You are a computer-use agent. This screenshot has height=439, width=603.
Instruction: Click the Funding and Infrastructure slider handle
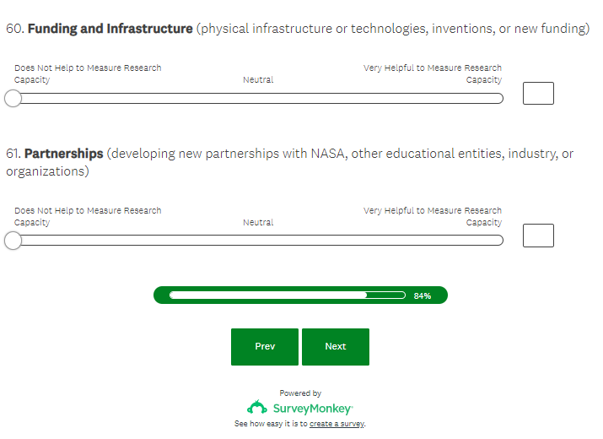coord(13,99)
